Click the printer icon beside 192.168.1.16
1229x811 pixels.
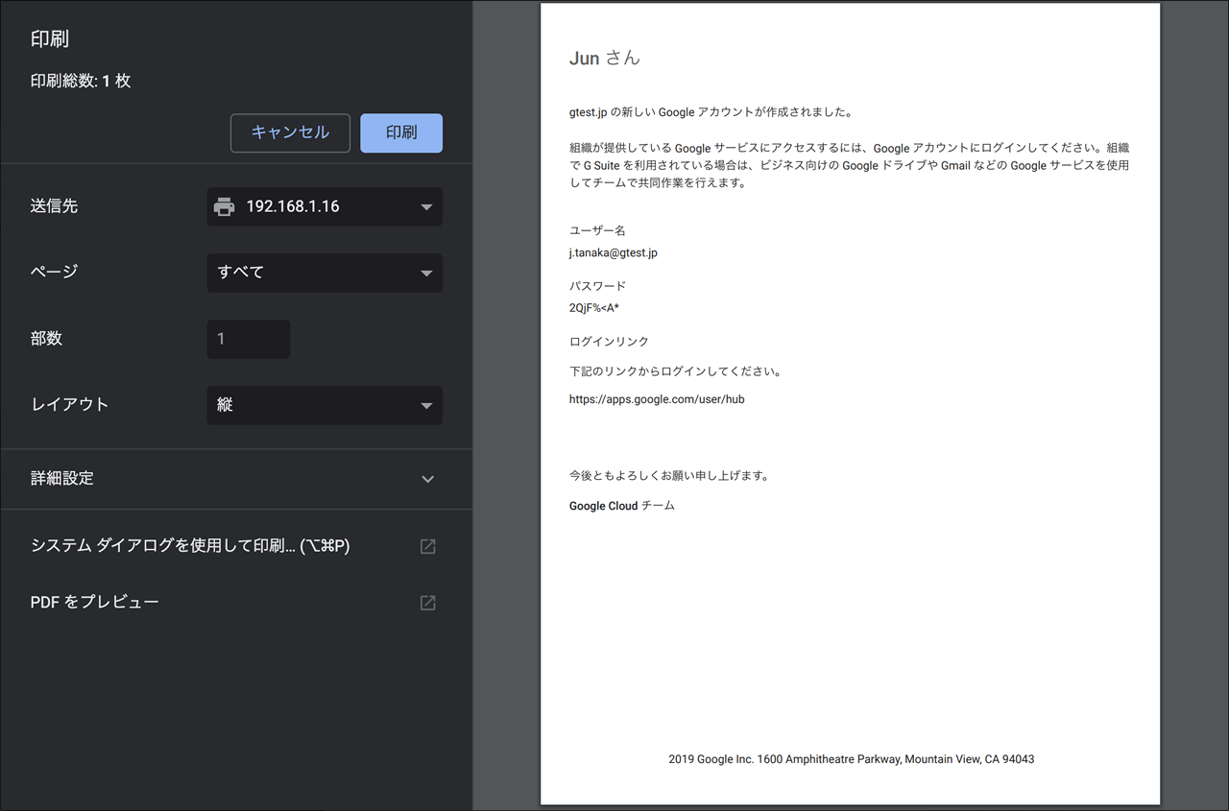[x=224, y=206]
